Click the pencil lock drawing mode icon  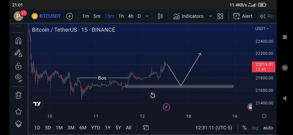18,53
